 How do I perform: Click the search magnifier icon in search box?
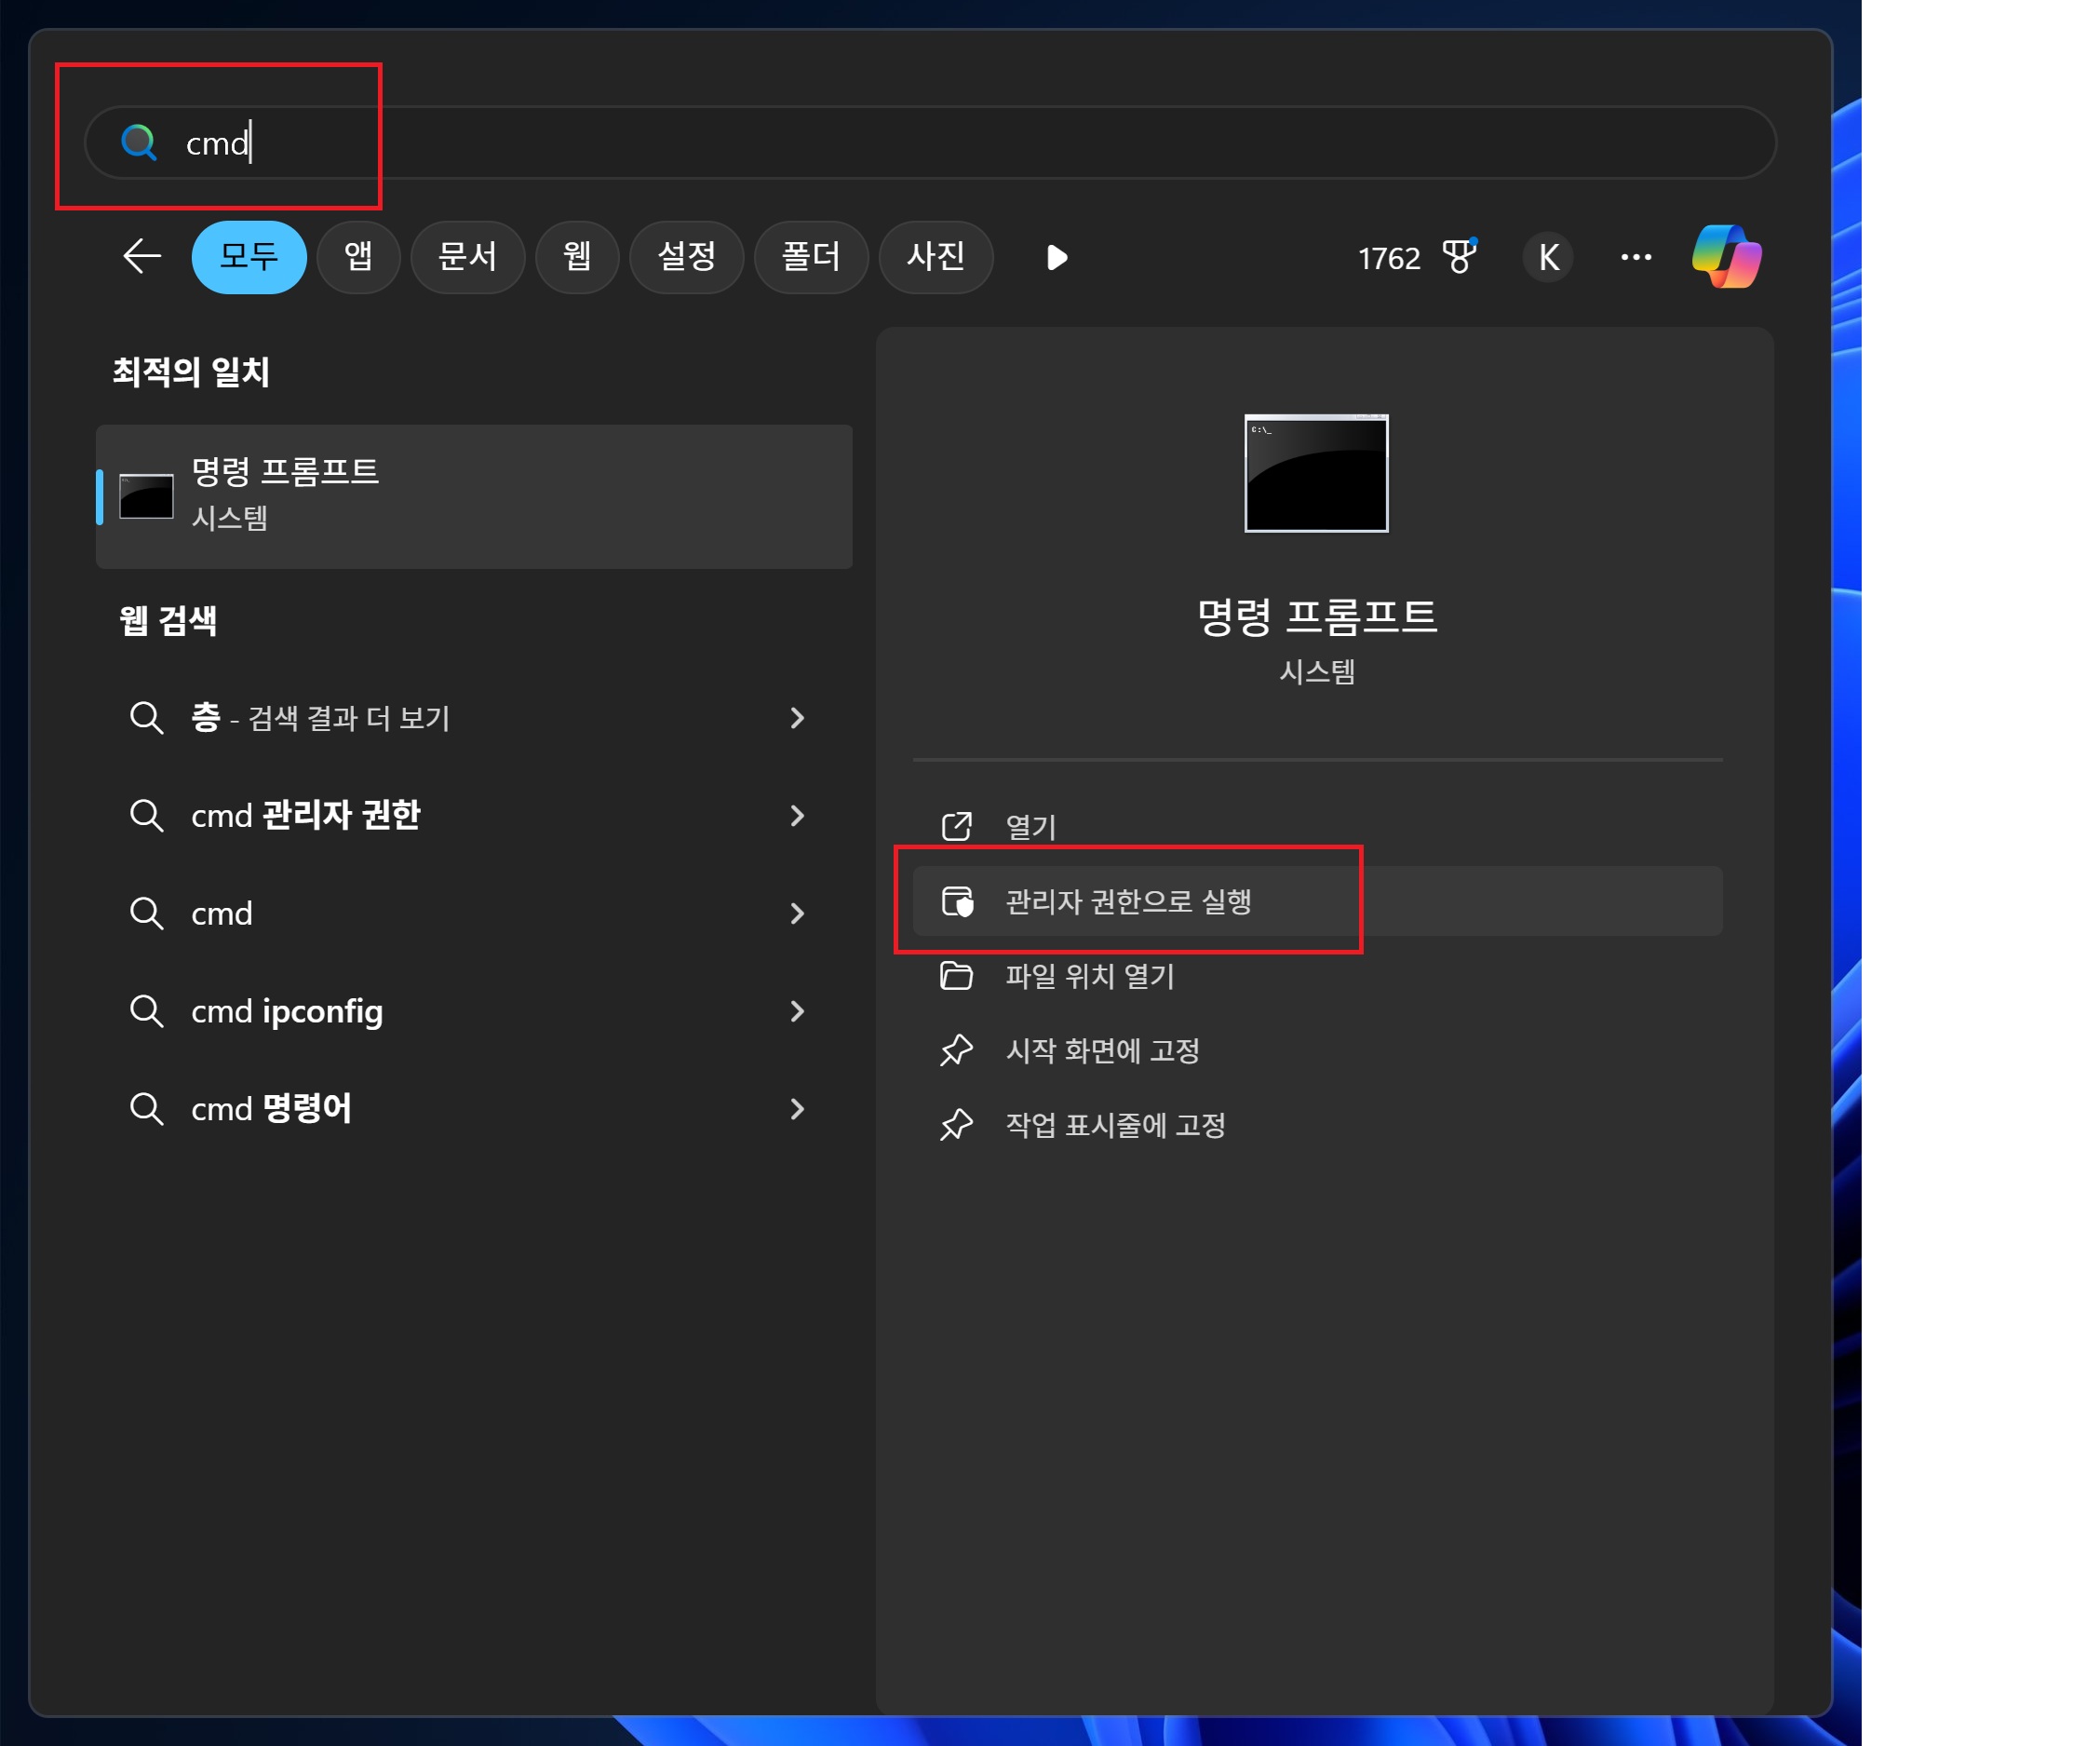click(x=139, y=143)
